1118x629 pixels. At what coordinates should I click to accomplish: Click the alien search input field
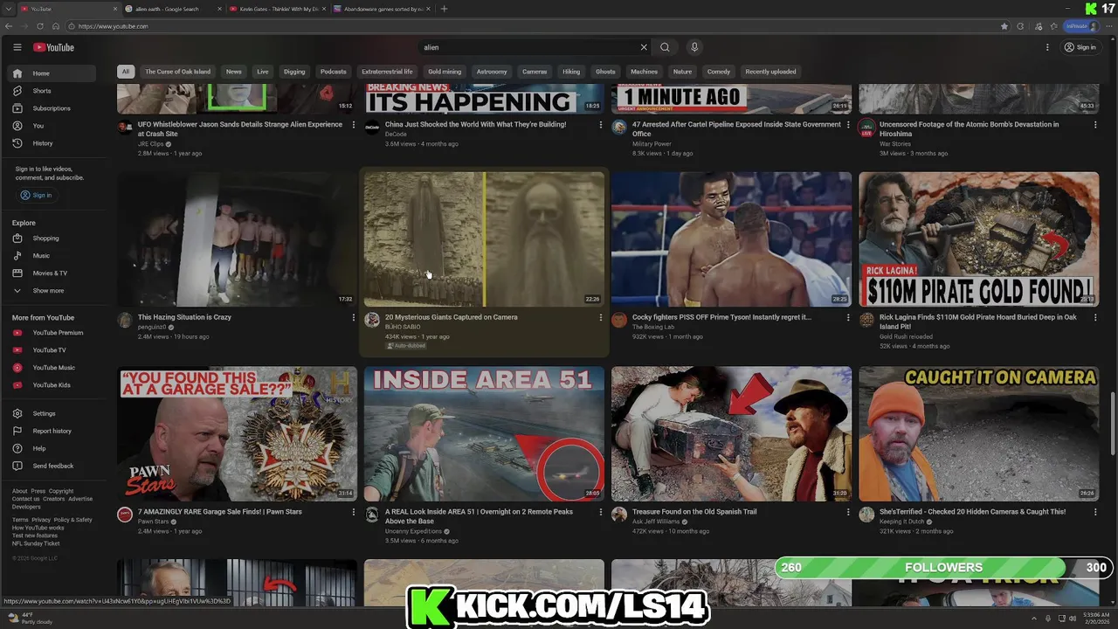coord(529,47)
